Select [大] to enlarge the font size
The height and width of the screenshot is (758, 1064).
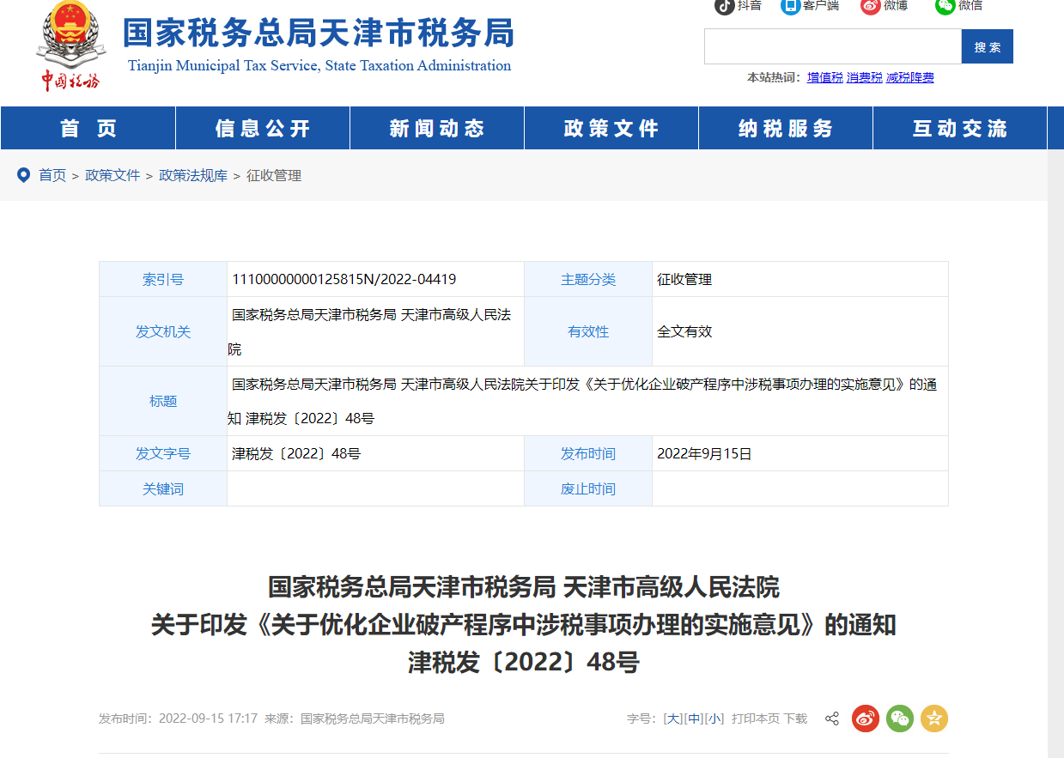point(672,719)
